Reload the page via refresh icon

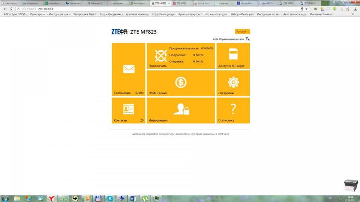point(18,9)
